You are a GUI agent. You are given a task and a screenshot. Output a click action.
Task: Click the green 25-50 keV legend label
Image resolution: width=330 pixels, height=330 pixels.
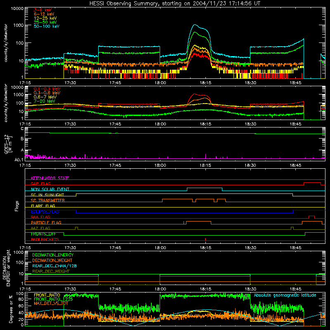point(45,22)
